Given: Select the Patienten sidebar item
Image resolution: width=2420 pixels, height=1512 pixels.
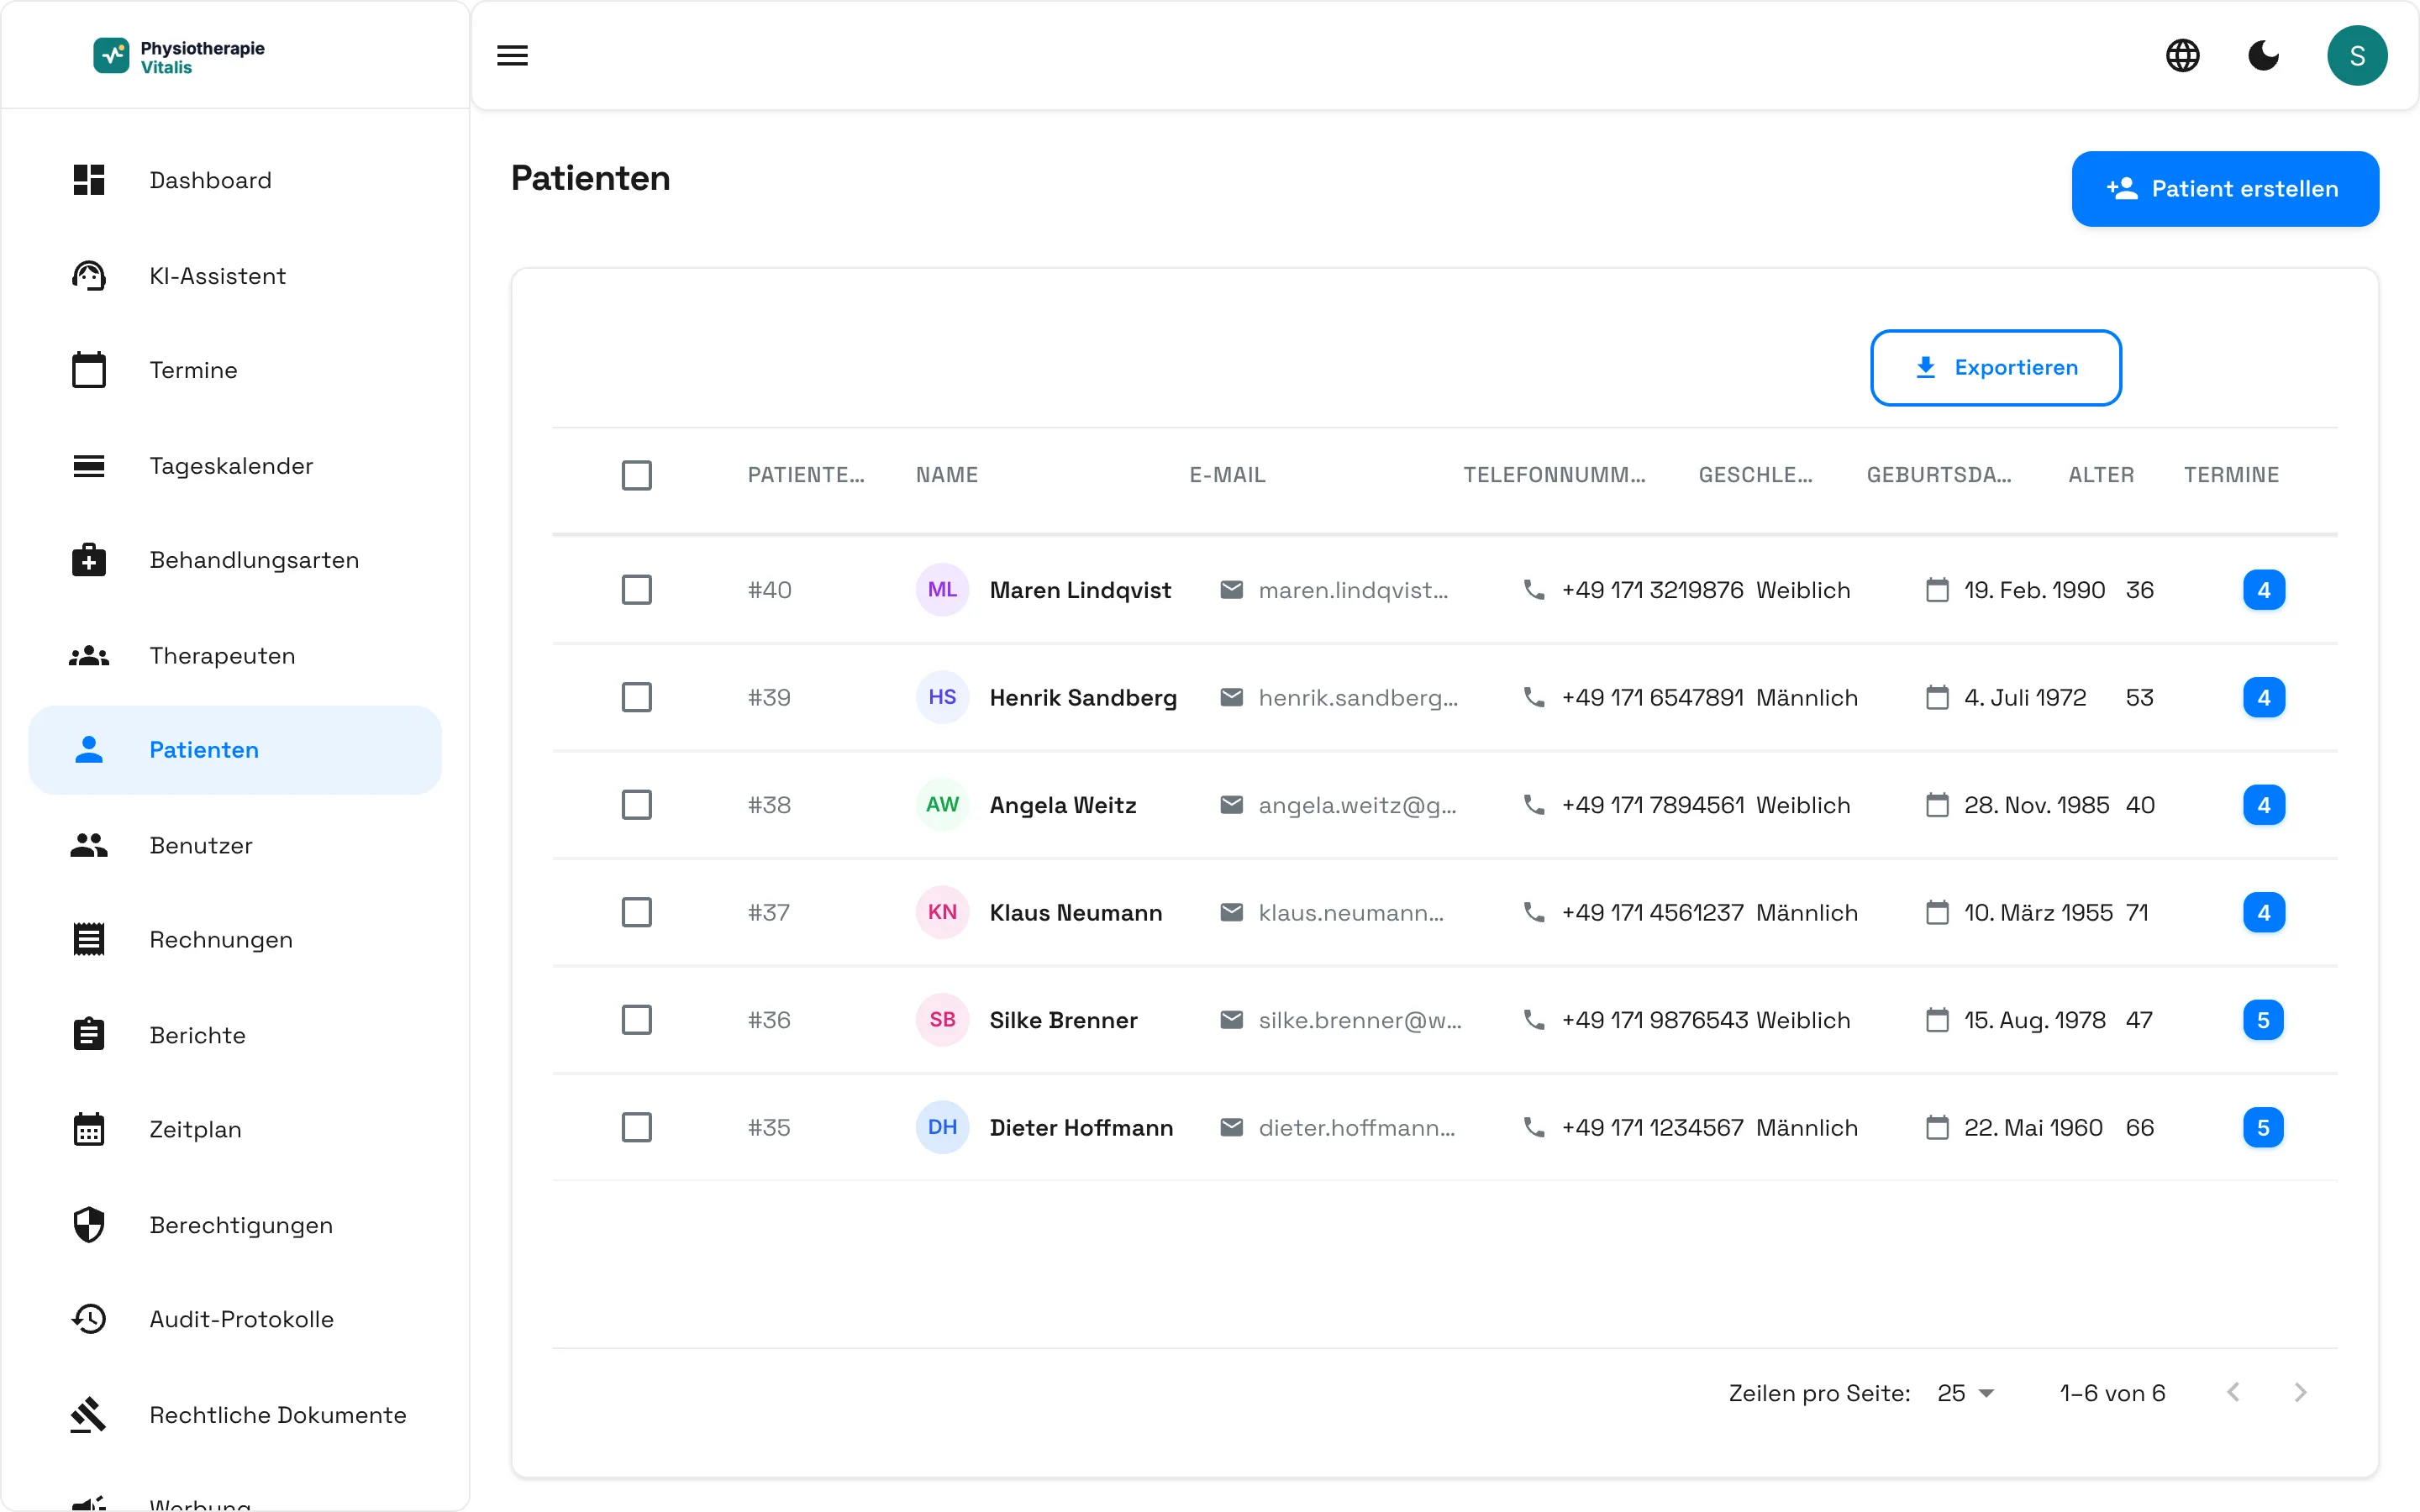Looking at the screenshot, I should tap(235, 750).
